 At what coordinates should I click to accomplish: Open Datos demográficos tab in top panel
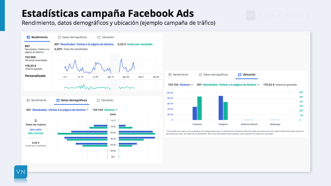click(x=72, y=37)
